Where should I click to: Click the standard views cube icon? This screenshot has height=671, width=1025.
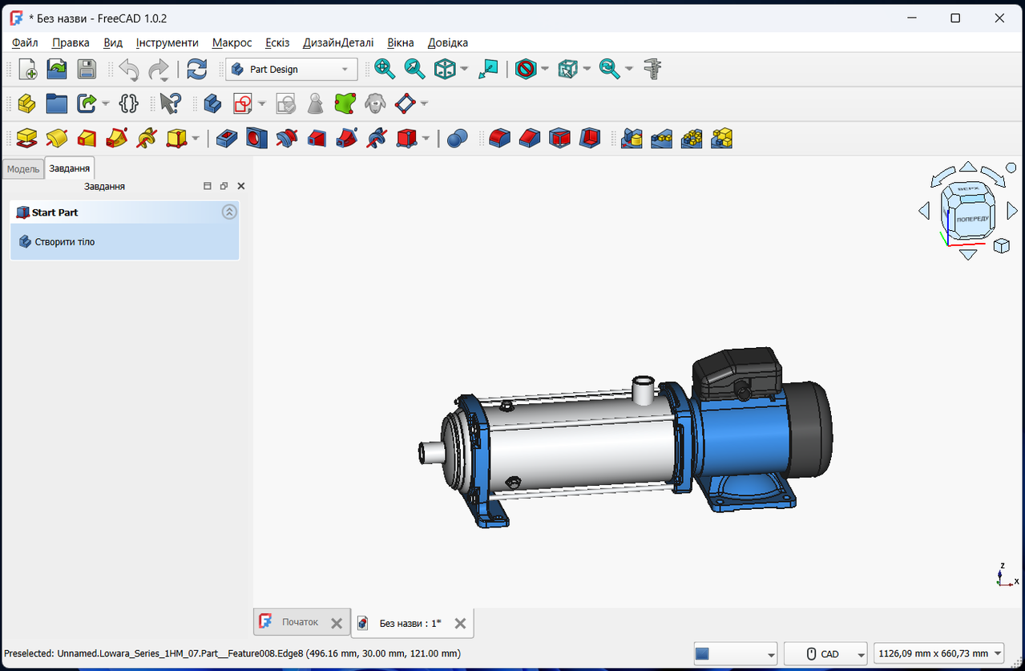444,70
